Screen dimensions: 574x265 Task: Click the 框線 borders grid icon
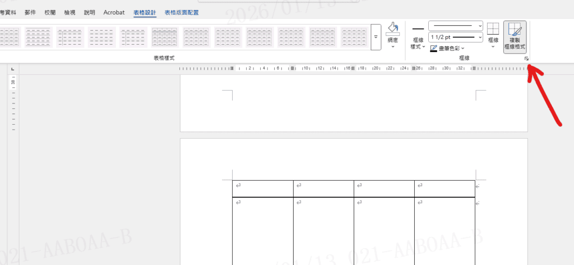(x=493, y=30)
